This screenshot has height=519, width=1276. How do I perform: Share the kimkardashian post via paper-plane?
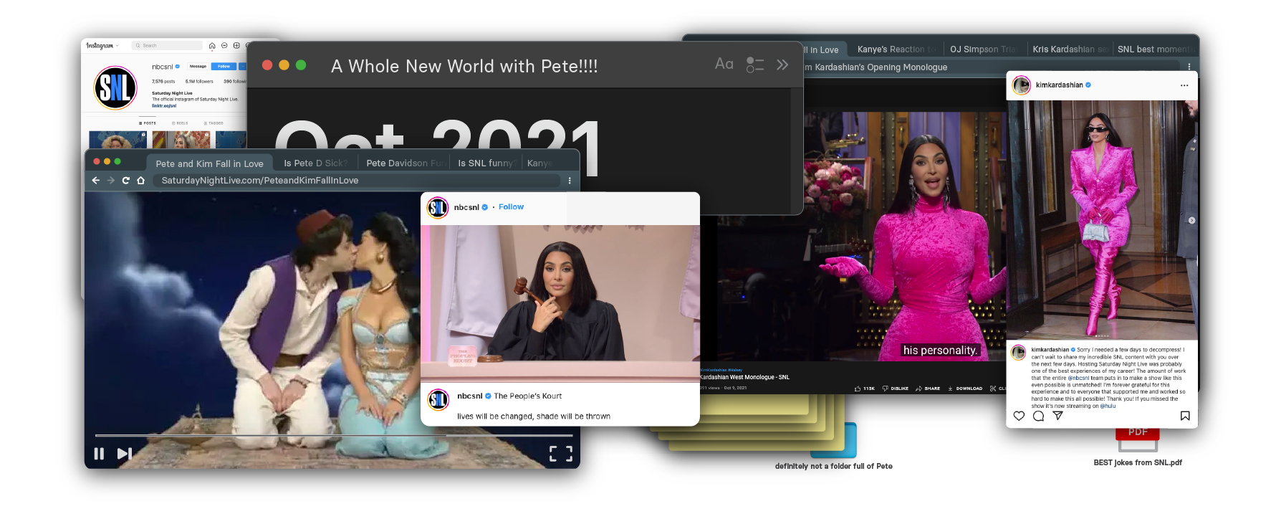[x=1057, y=416]
